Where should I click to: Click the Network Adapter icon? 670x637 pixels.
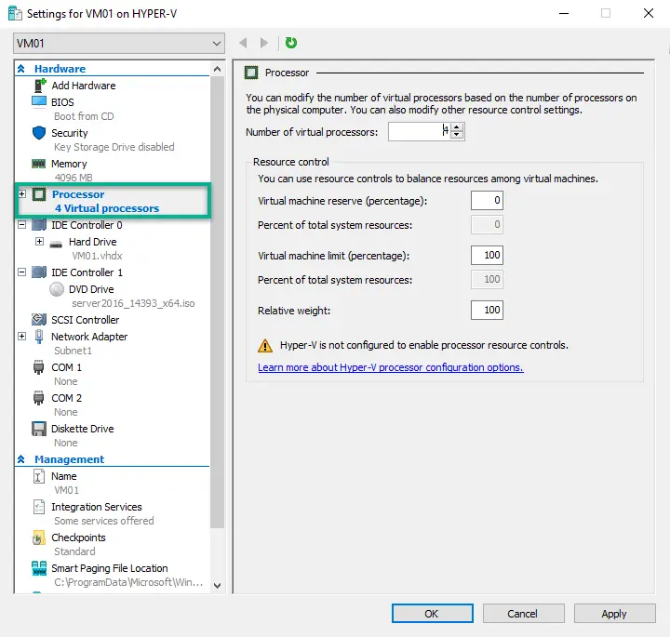pyautogui.click(x=39, y=337)
